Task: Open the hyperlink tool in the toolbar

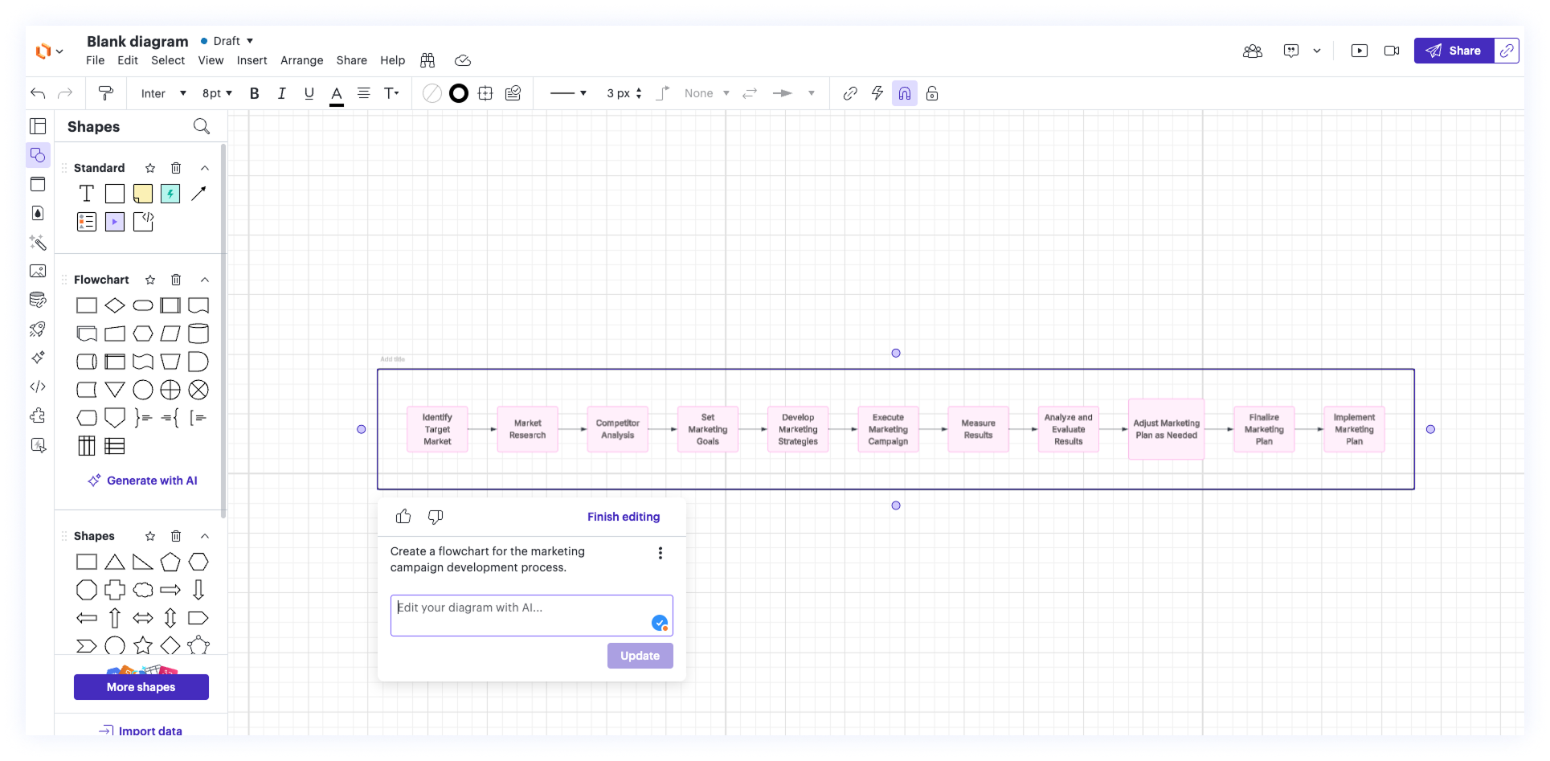Action: [849, 93]
